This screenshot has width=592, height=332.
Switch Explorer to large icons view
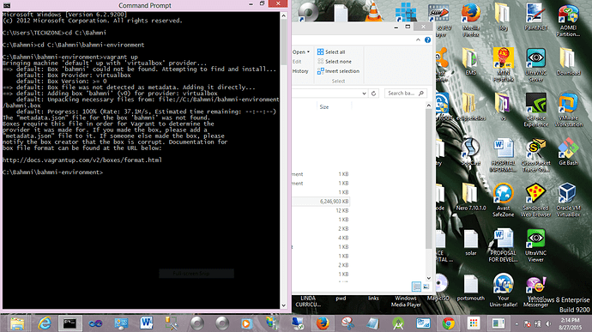tap(426, 287)
